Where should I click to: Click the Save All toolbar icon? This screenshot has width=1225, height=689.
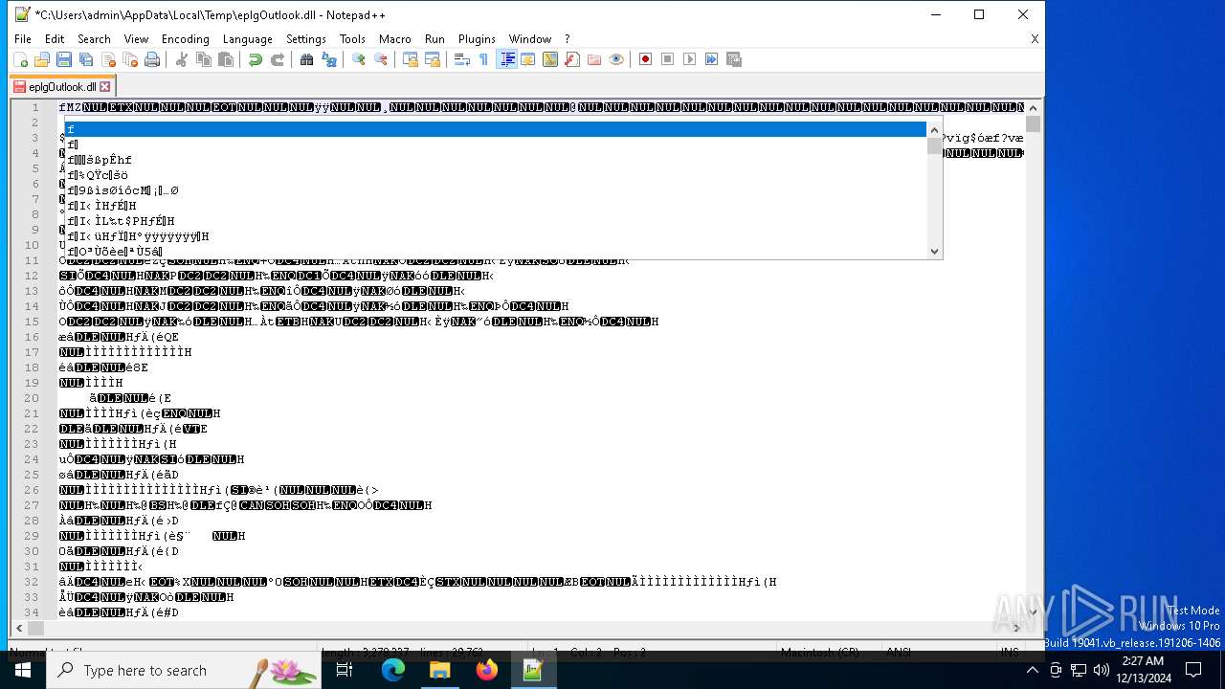point(86,59)
